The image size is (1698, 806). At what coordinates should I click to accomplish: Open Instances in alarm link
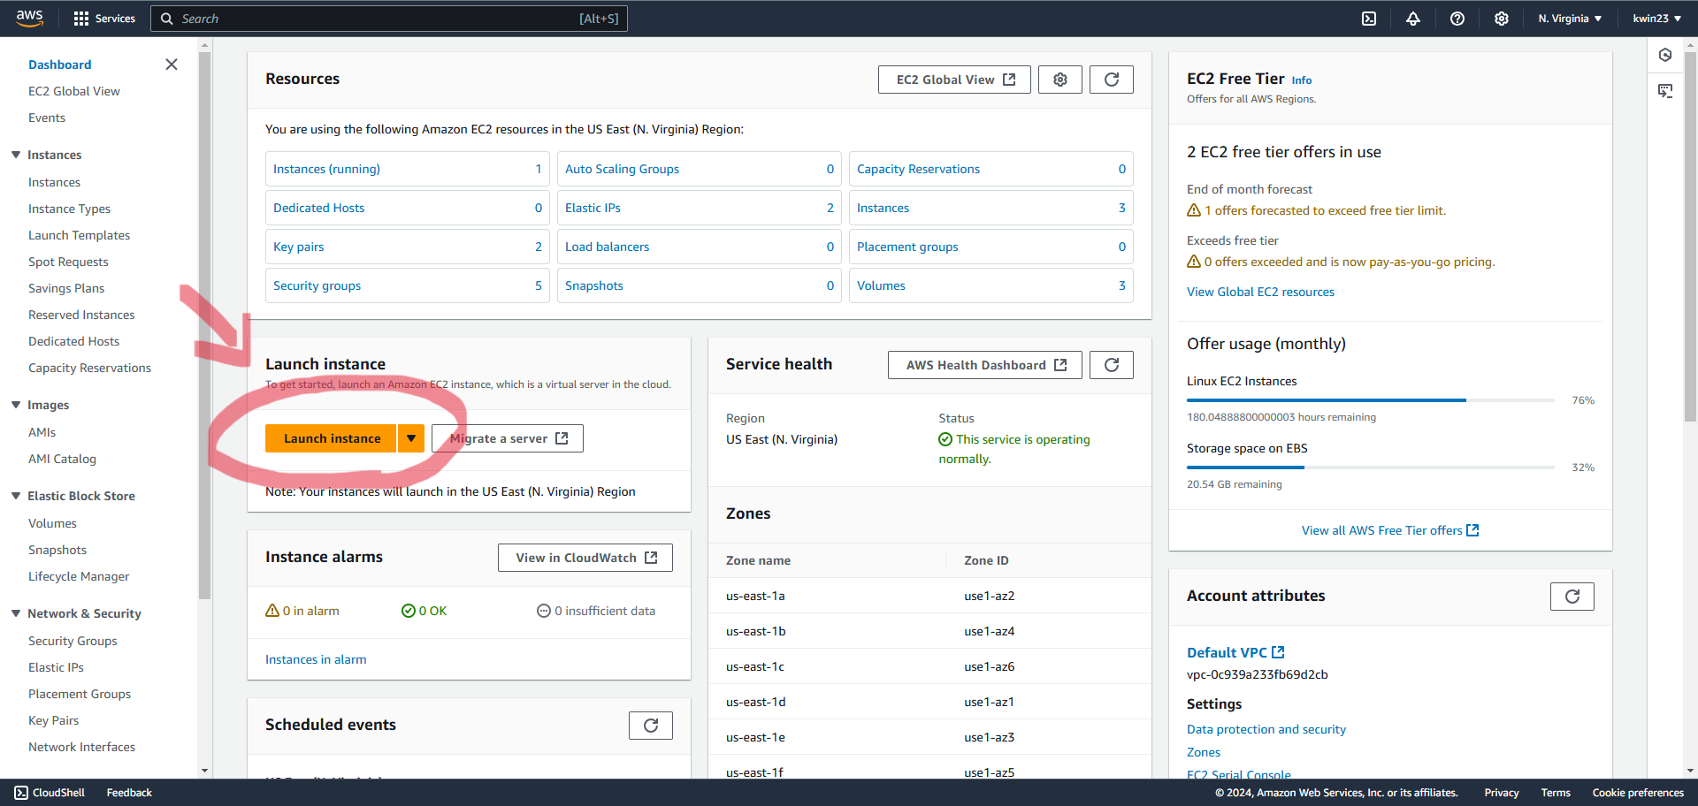pos(316,659)
